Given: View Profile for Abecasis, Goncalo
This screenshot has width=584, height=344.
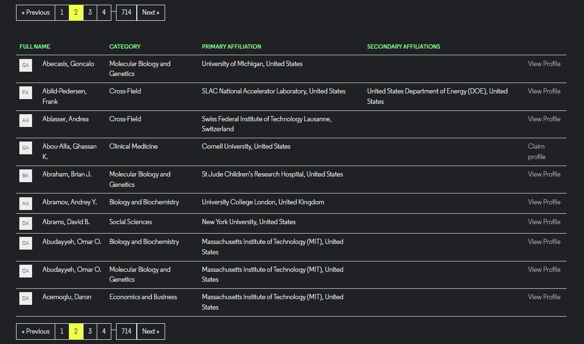Looking at the screenshot, I should click(x=544, y=64).
